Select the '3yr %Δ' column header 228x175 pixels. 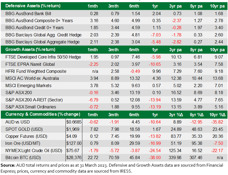coord(176,115)
